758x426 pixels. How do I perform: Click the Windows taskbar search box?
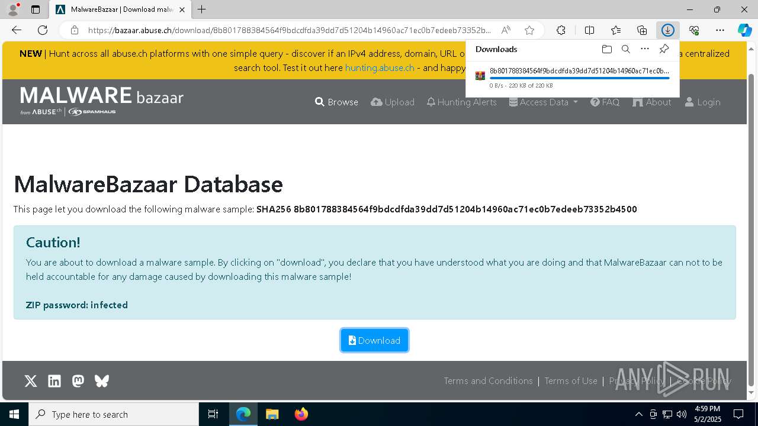pos(114,414)
